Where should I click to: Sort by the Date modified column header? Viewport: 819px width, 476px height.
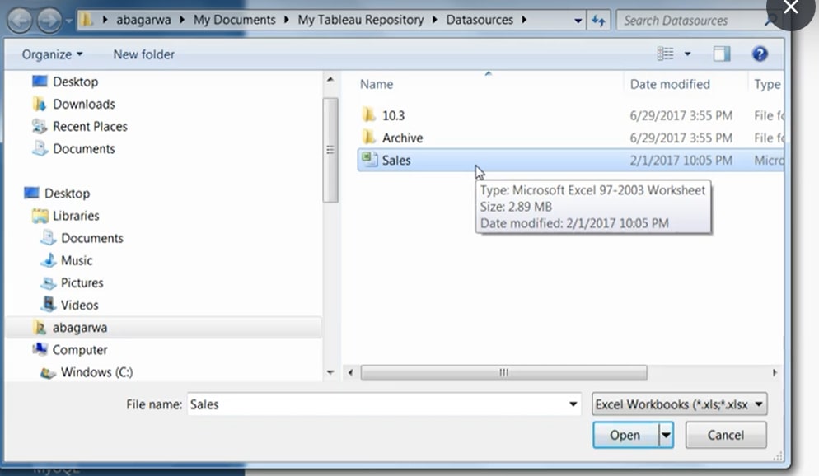pyautogui.click(x=670, y=84)
